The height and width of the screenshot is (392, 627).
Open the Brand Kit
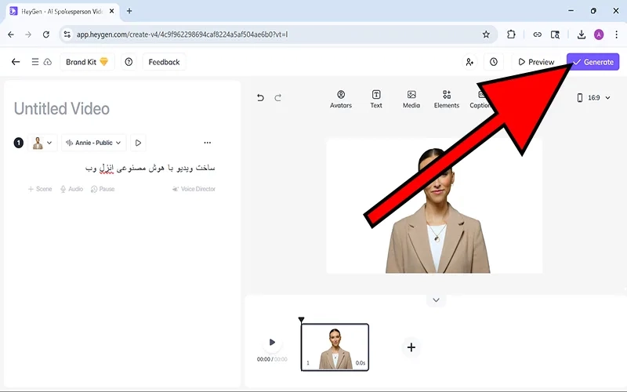tap(87, 62)
